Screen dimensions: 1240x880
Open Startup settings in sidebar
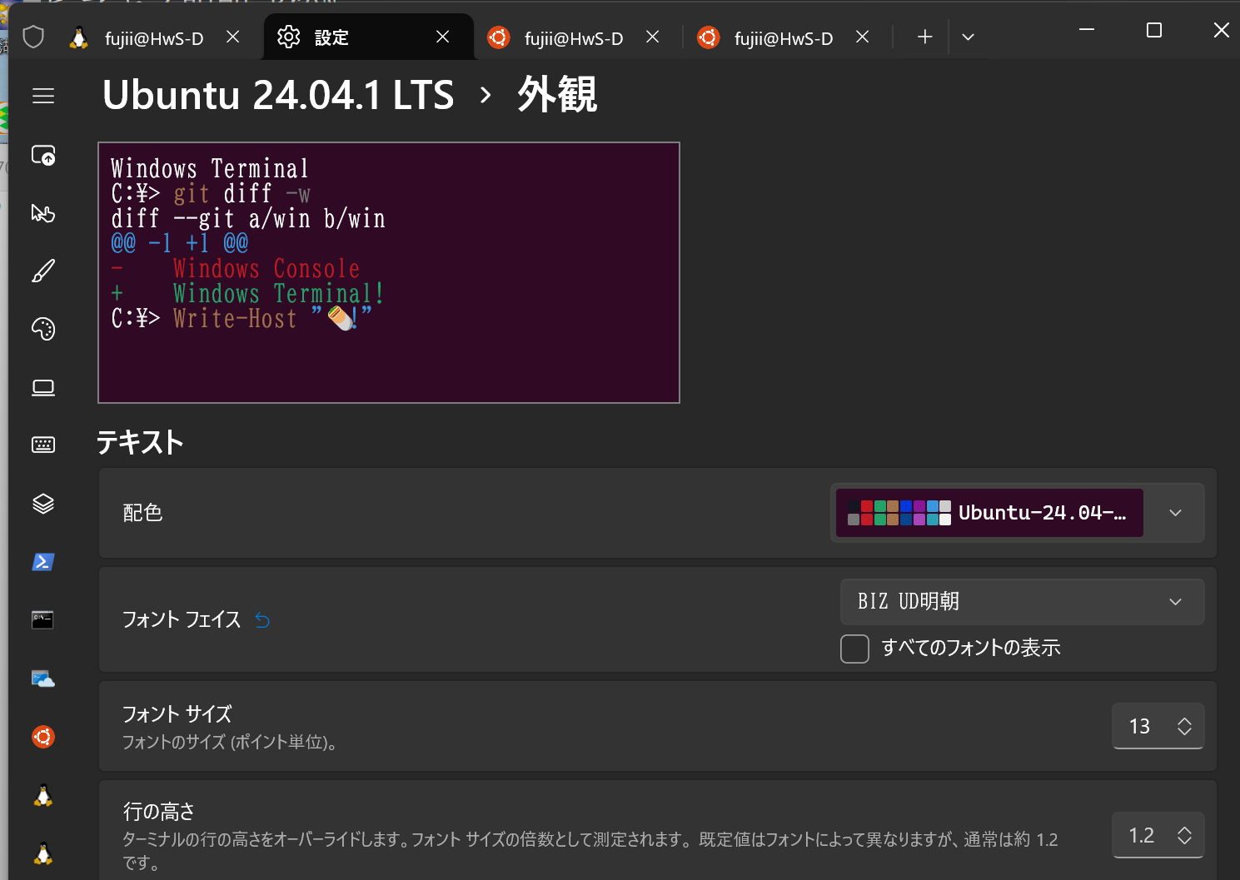point(43,155)
